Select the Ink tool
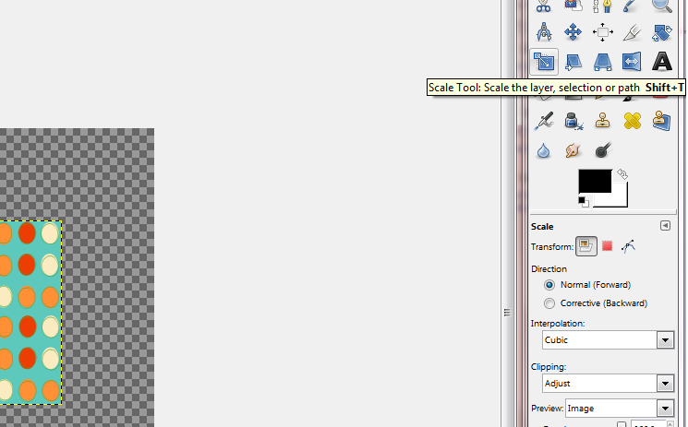Screen dimensions: 688x427 click(x=573, y=121)
